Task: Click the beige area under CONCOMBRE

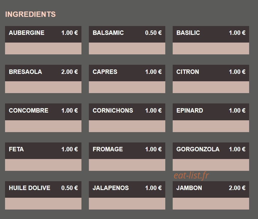Action: [x=43, y=126]
